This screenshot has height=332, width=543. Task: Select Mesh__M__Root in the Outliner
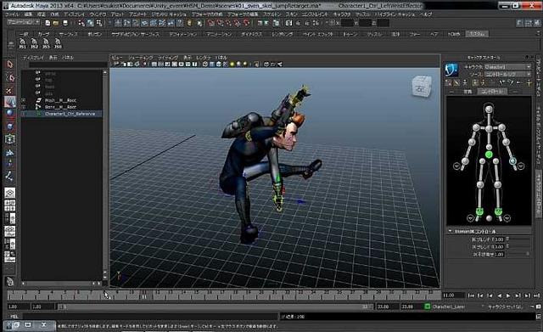point(60,100)
